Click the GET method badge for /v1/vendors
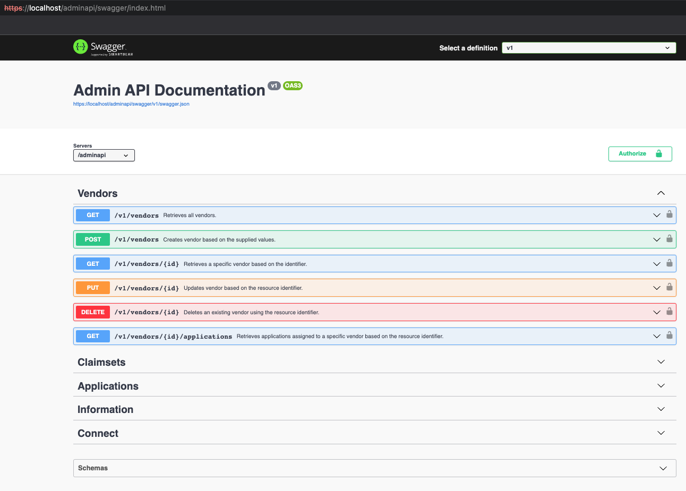Image resolution: width=686 pixels, height=491 pixels. tap(93, 215)
